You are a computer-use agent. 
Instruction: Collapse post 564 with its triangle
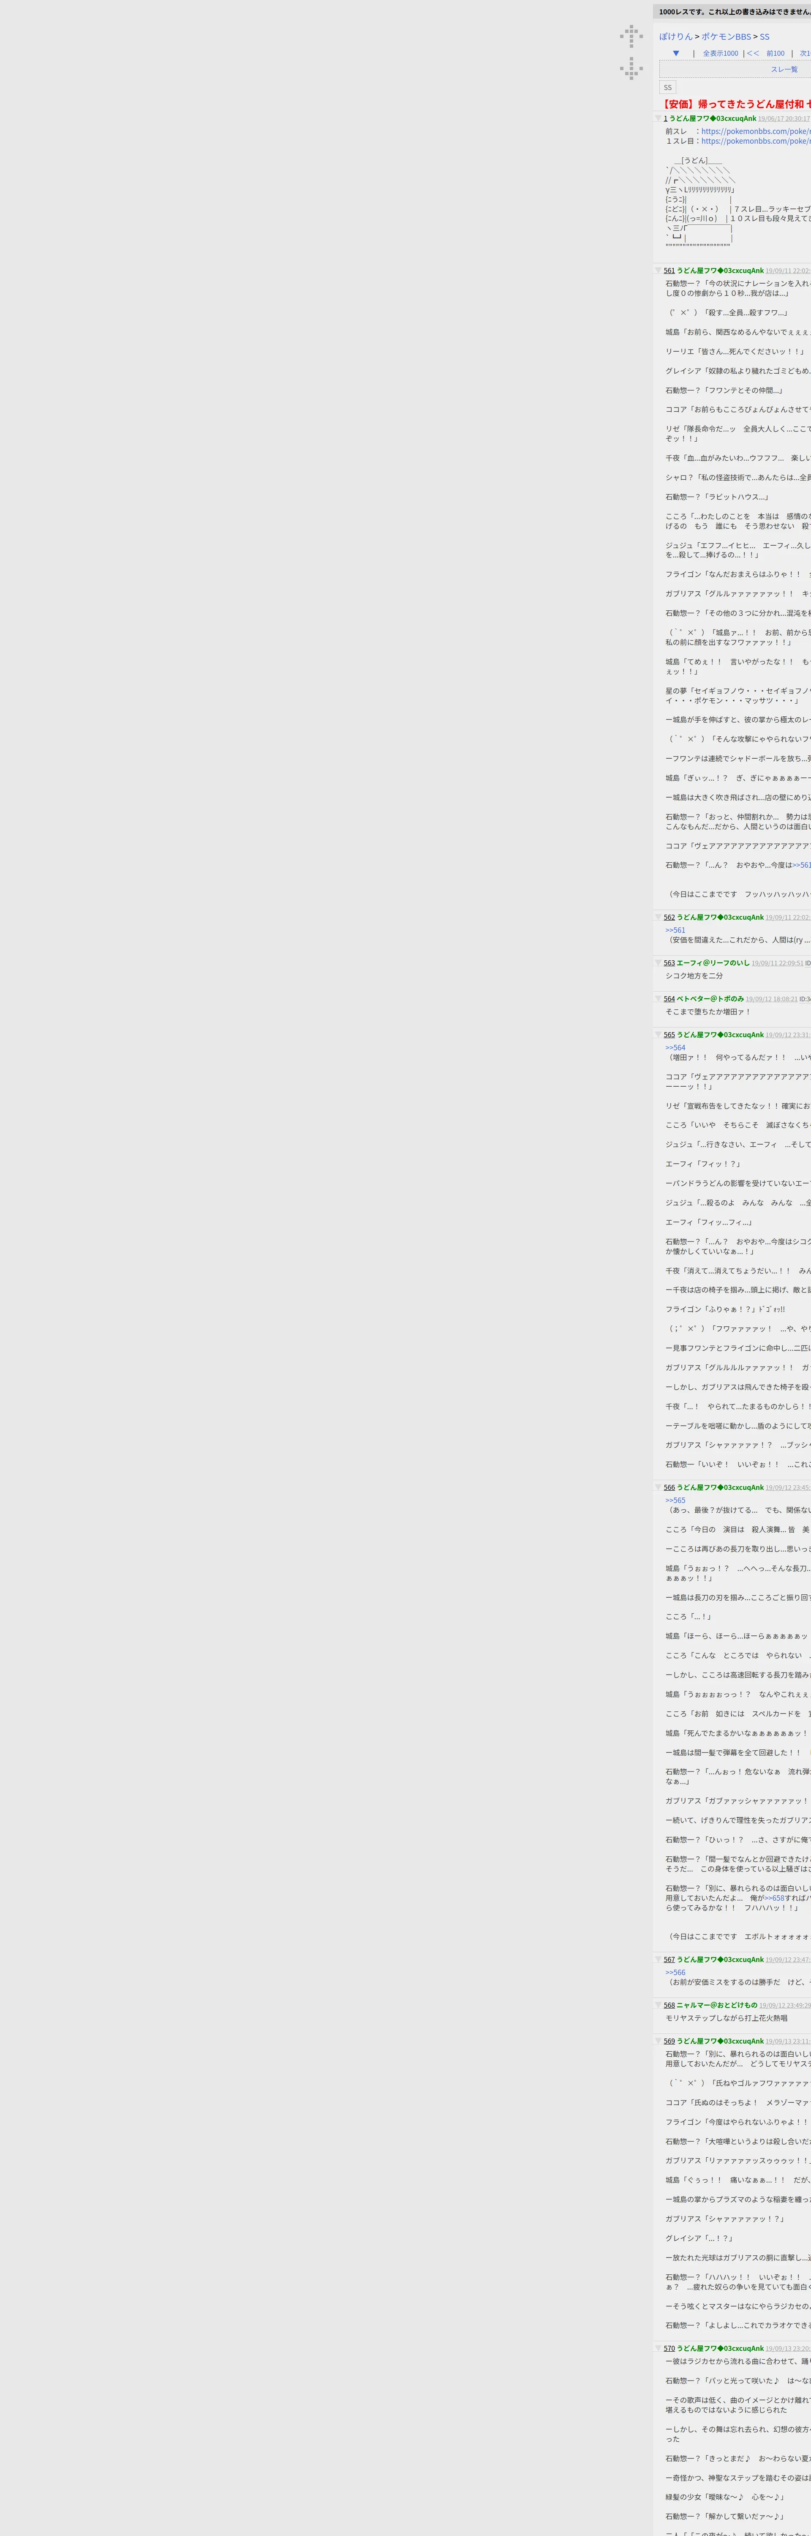(659, 998)
